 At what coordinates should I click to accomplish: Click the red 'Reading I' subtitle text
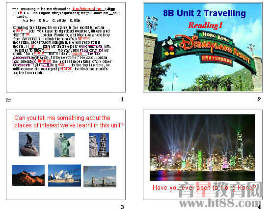point(205,26)
